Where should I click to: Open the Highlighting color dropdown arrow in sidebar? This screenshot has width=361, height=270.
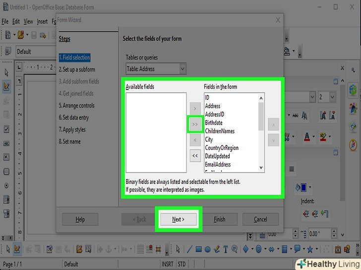click(x=330, y=136)
